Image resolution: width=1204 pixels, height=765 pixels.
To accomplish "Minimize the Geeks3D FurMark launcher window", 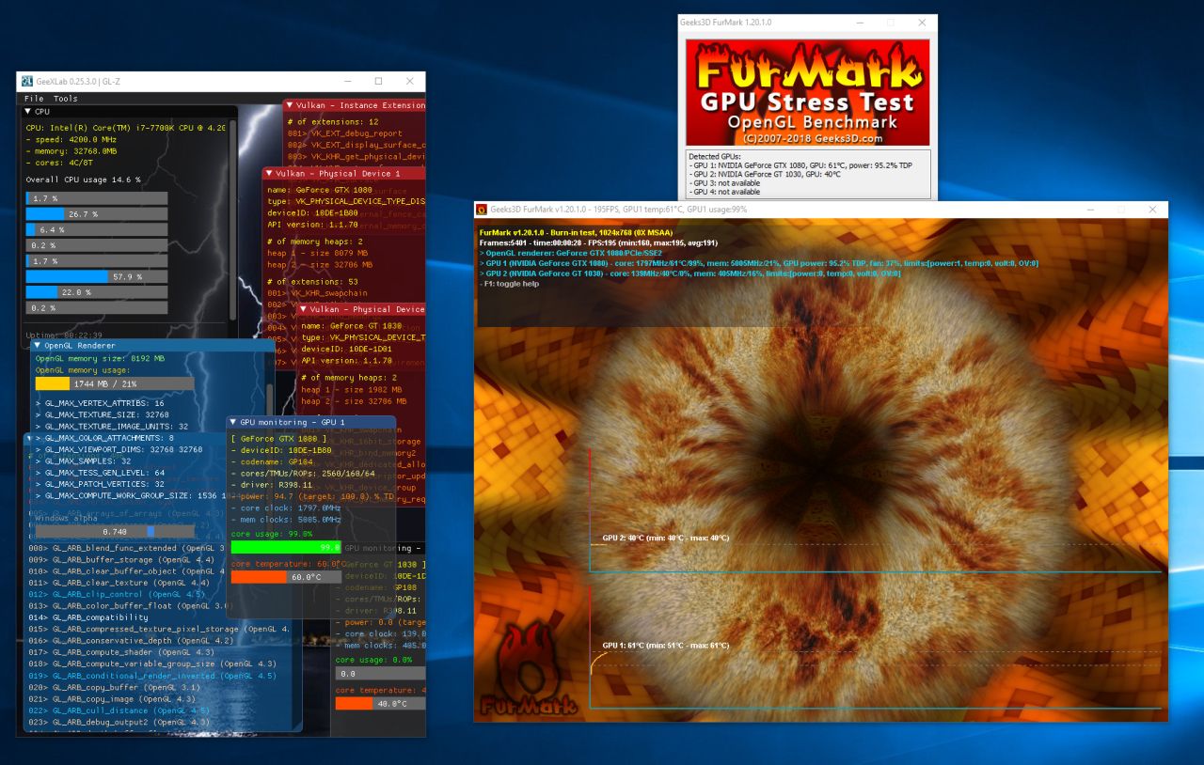I will (860, 22).
